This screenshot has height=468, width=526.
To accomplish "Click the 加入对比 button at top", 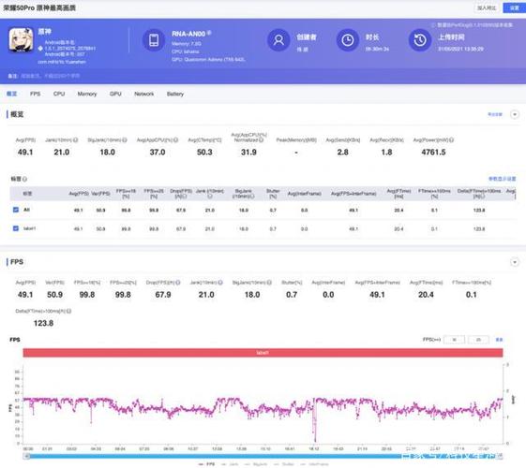I will (487, 7).
